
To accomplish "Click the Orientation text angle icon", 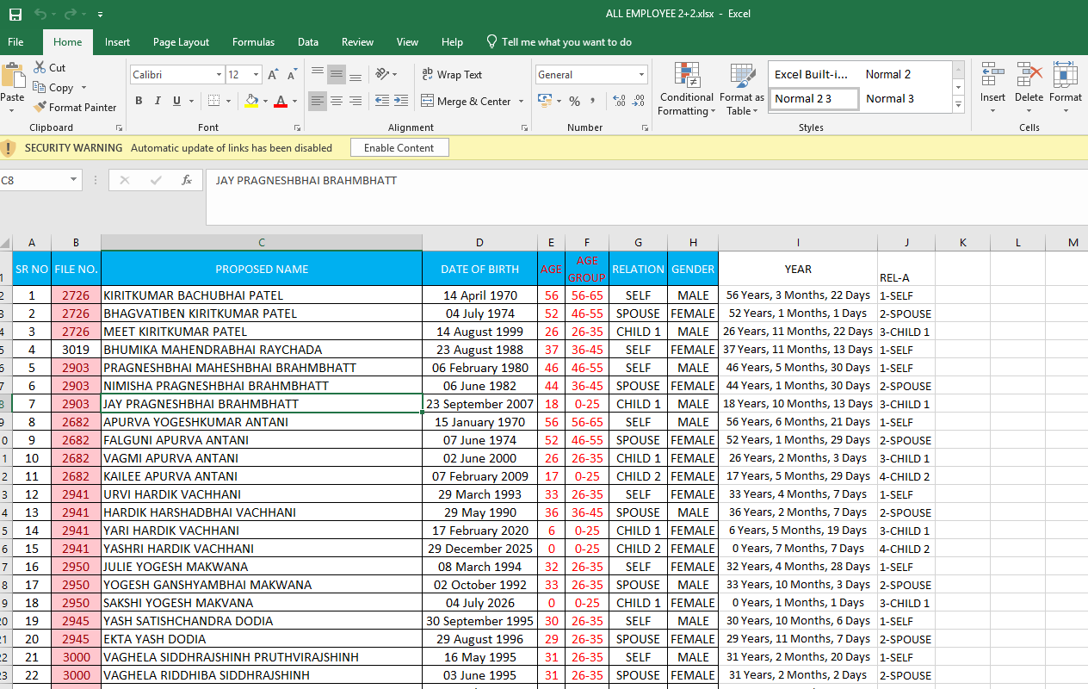I will 382,74.
